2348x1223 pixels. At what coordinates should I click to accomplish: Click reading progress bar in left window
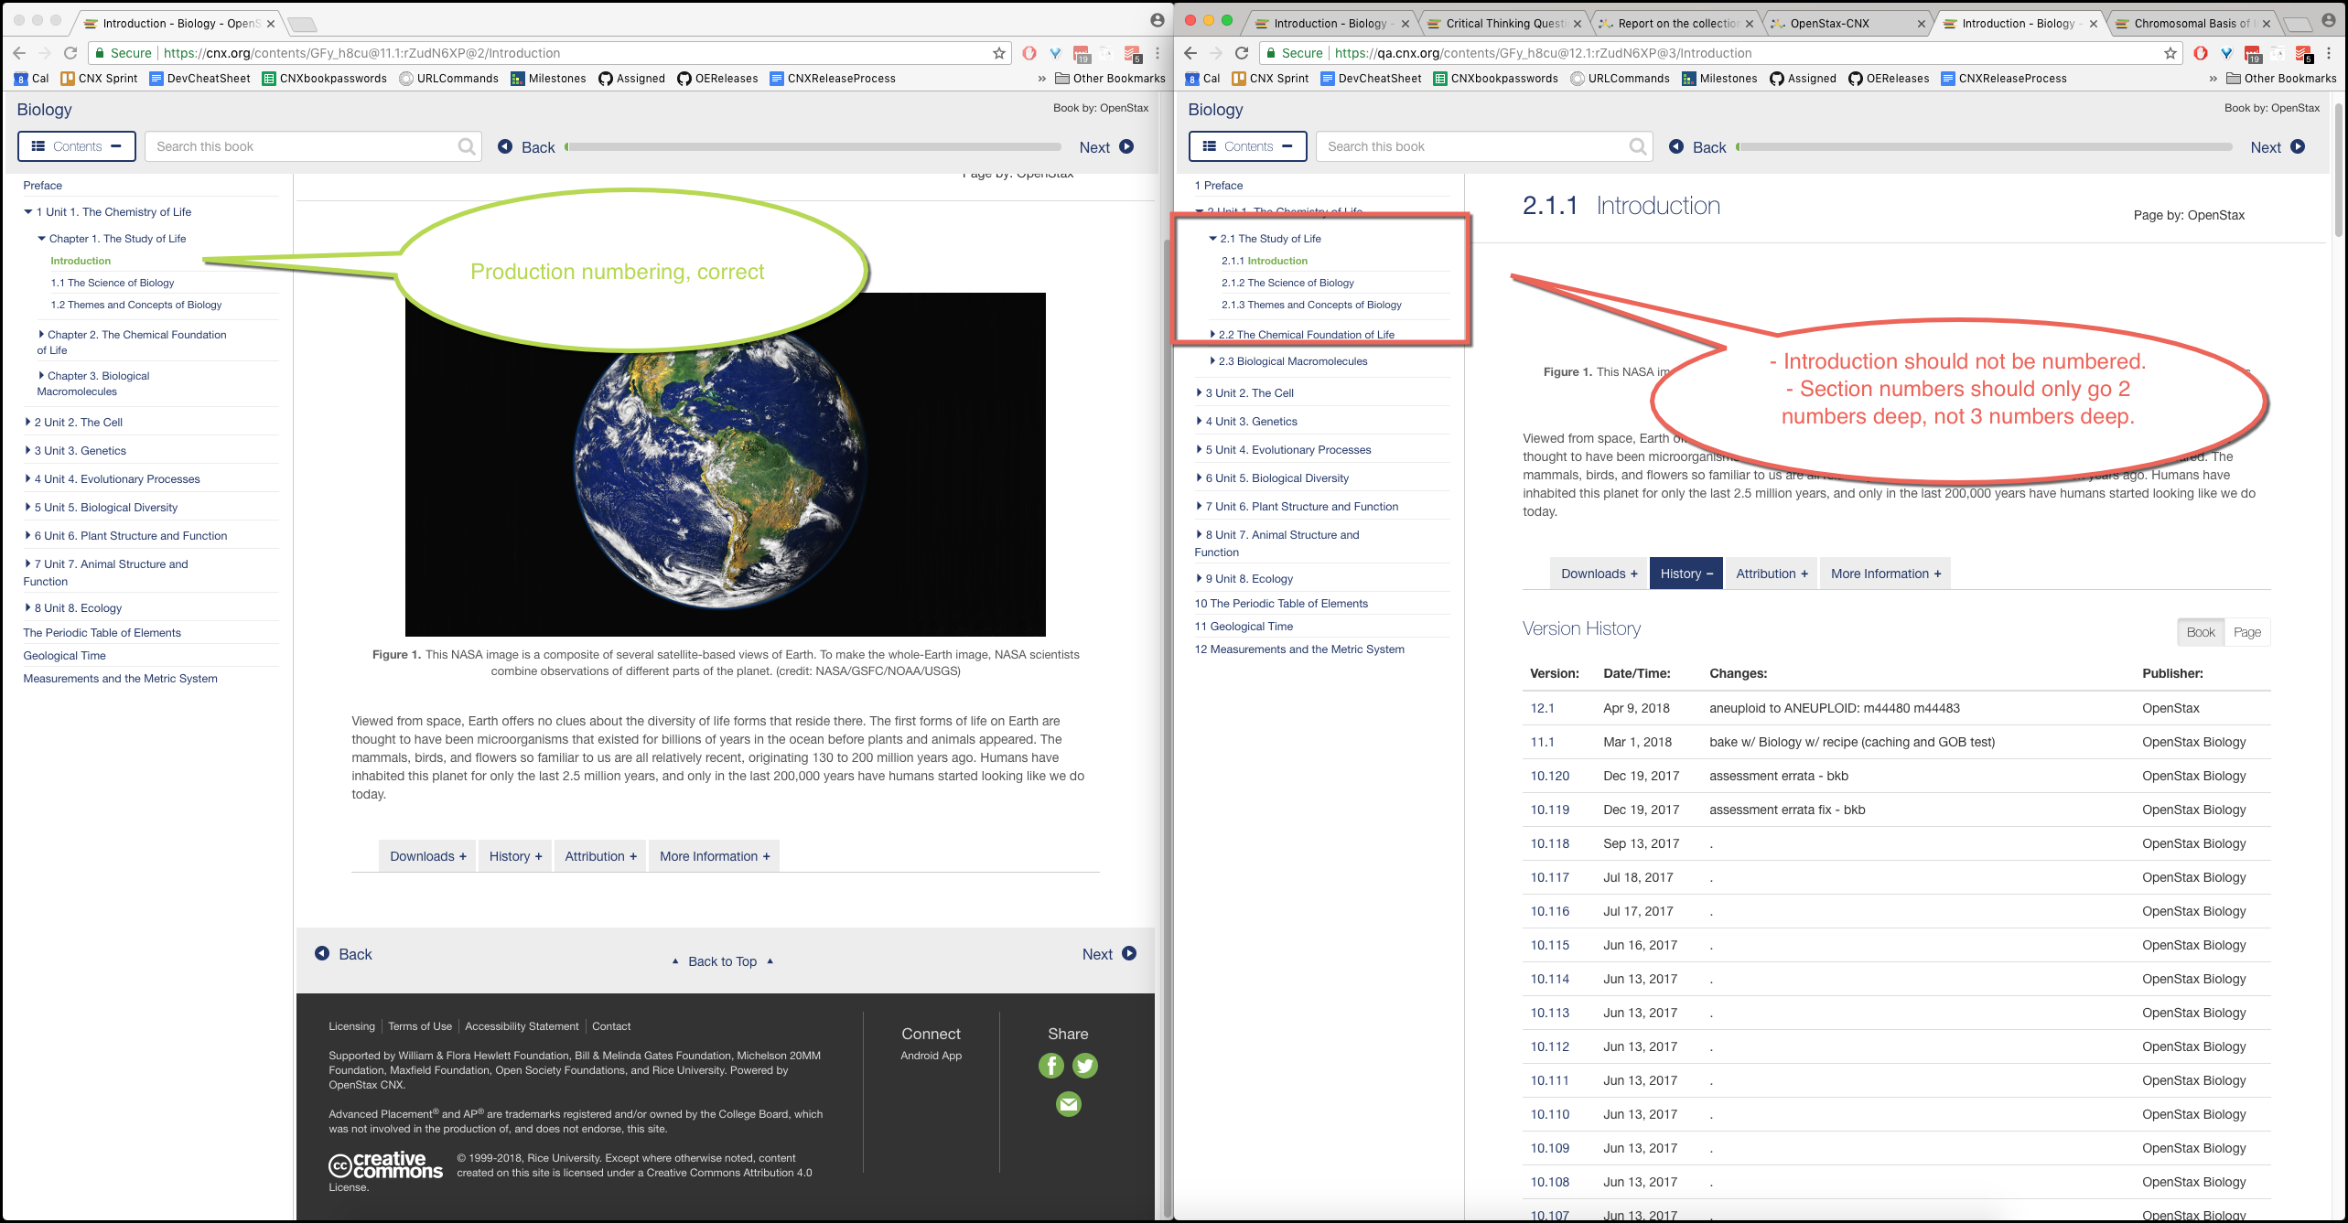pos(813,146)
